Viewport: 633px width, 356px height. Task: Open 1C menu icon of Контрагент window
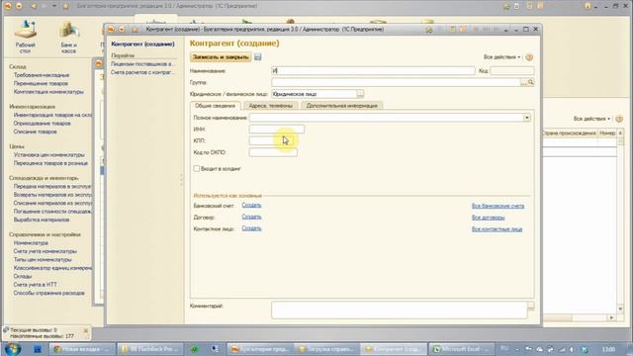pyautogui.click(x=111, y=29)
